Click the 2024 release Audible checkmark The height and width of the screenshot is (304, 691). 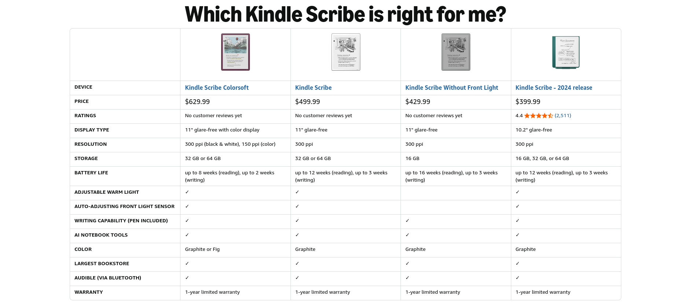(518, 278)
